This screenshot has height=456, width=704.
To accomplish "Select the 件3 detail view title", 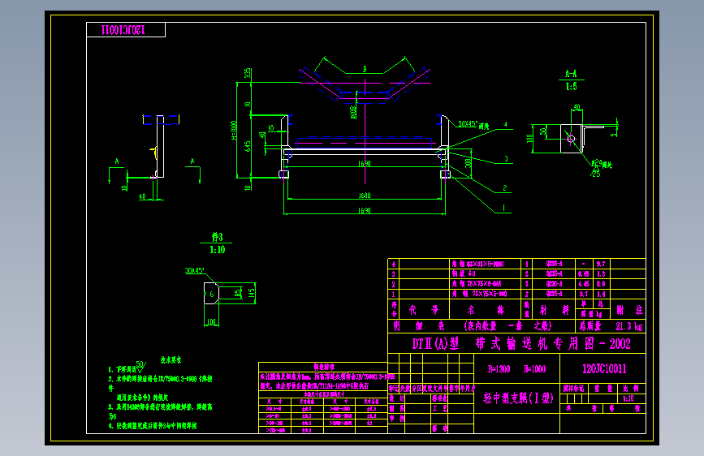I will click(218, 237).
